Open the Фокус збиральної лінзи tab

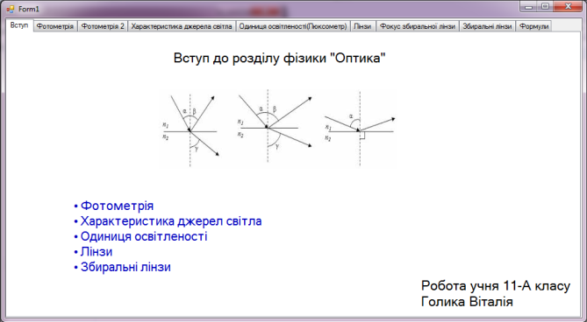point(418,26)
